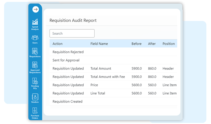Select the Pending POs icon
The height and width of the screenshot is (124, 211).
pos(35,83)
